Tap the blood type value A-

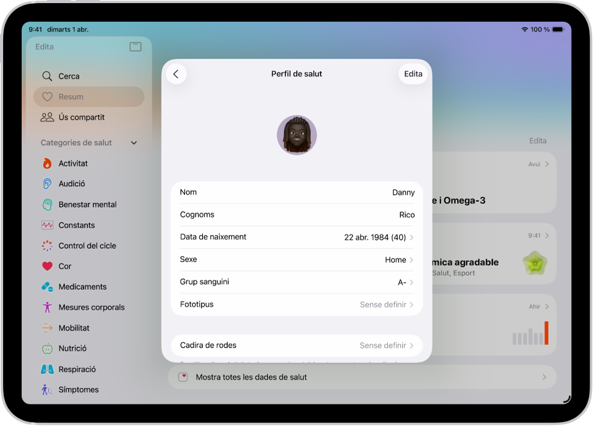[x=402, y=282]
